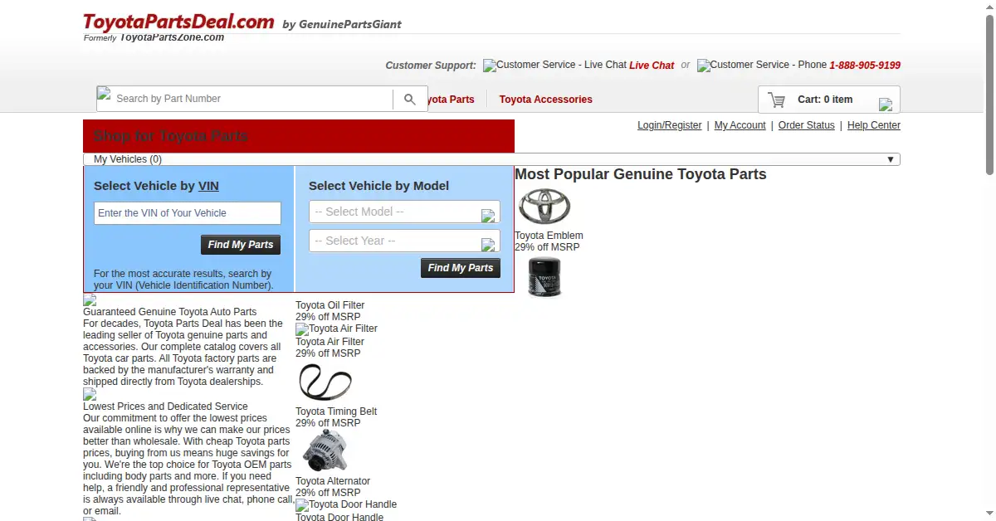This screenshot has width=996, height=521.
Task: Start a Live Chat
Action: coord(652,66)
